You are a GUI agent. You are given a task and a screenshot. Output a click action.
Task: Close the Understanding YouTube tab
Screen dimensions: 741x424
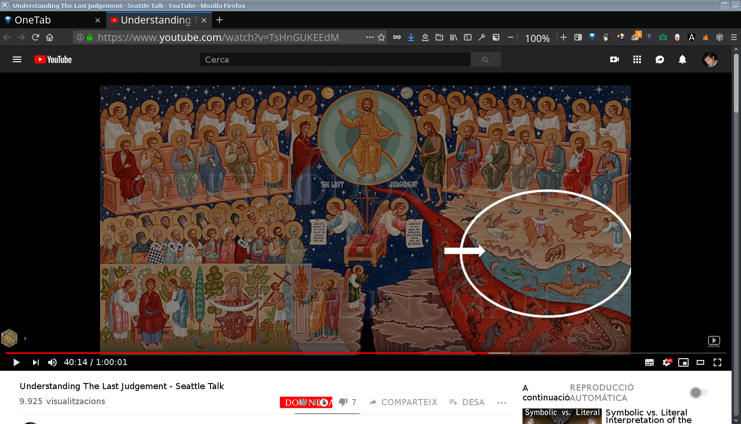[204, 20]
